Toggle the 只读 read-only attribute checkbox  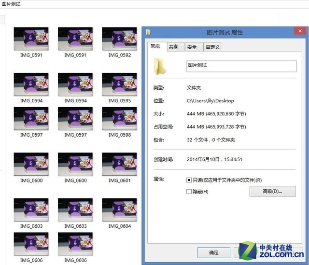point(189,180)
